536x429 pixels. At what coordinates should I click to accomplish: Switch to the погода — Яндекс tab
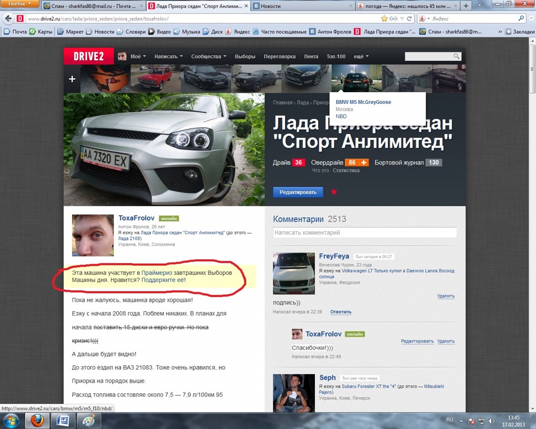pos(407,6)
